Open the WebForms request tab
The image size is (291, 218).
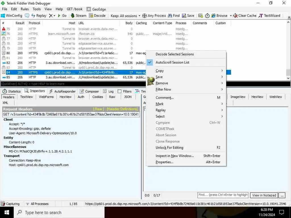point(46,97)
